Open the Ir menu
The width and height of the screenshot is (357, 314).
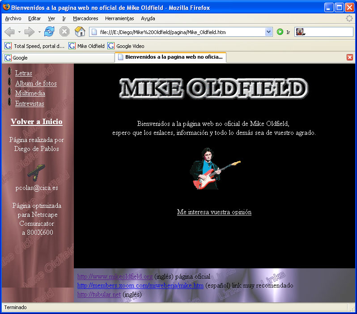pos(64,18)
